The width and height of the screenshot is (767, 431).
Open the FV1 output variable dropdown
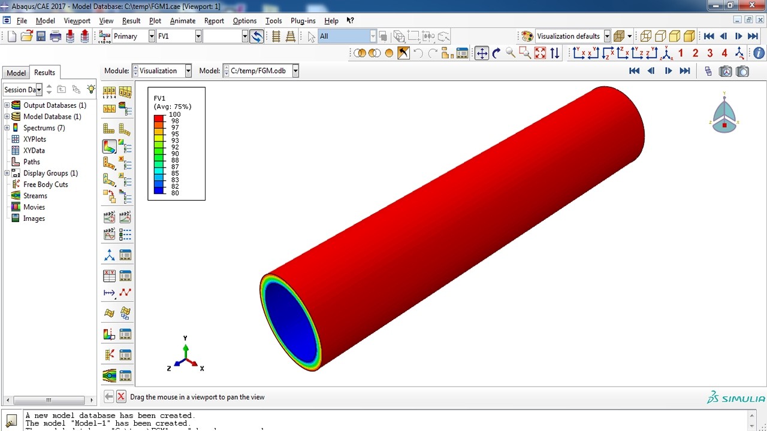(198, 37)
